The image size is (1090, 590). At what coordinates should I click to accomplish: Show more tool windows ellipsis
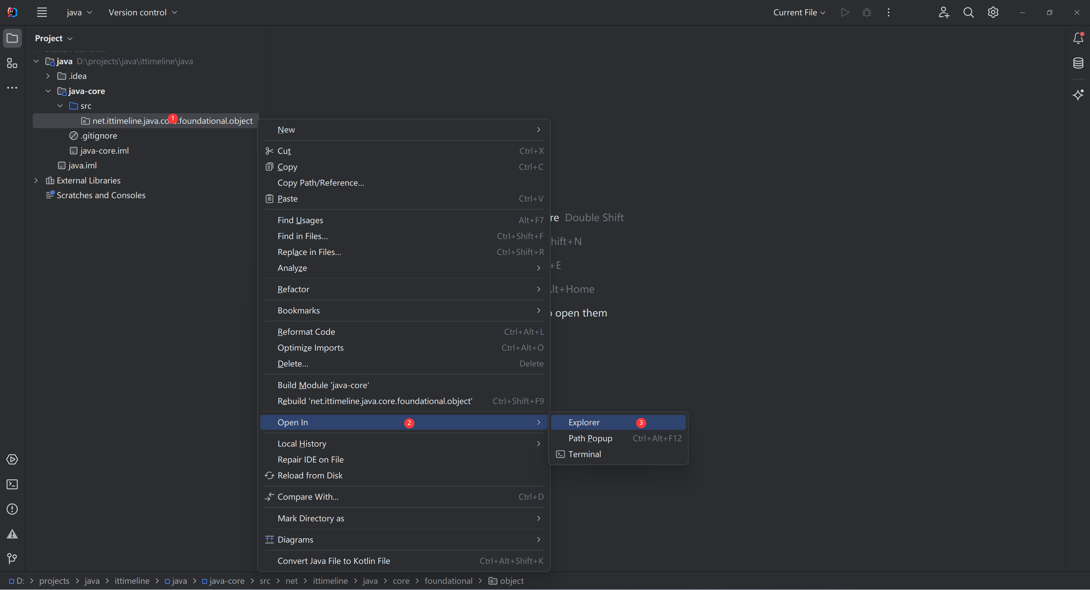(12, 88)
